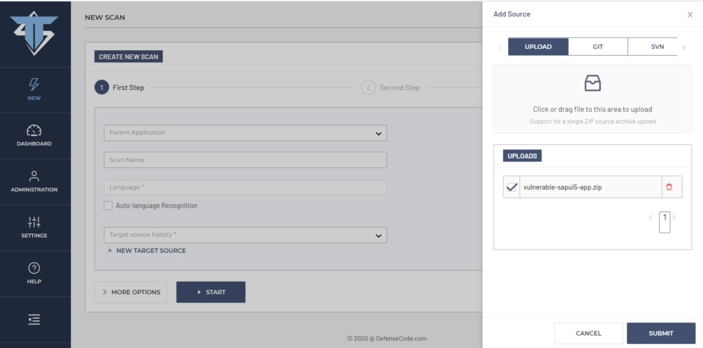Viewport: 703px width, 348px height.
Task: Enable Auto-language Recognition checkbox
Action: [108, 205]
